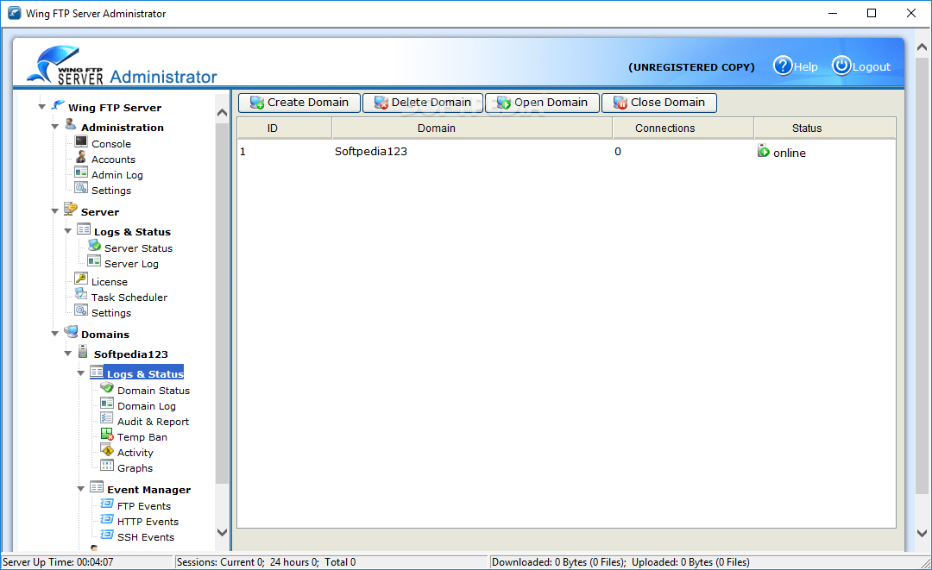932x570 pixels.
Task: Click the Status column header
Action: pyautogui.click(x=824, y=128)
